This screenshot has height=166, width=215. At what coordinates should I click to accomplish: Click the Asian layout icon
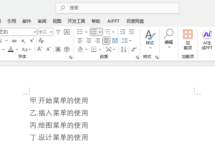pos(109,49)
